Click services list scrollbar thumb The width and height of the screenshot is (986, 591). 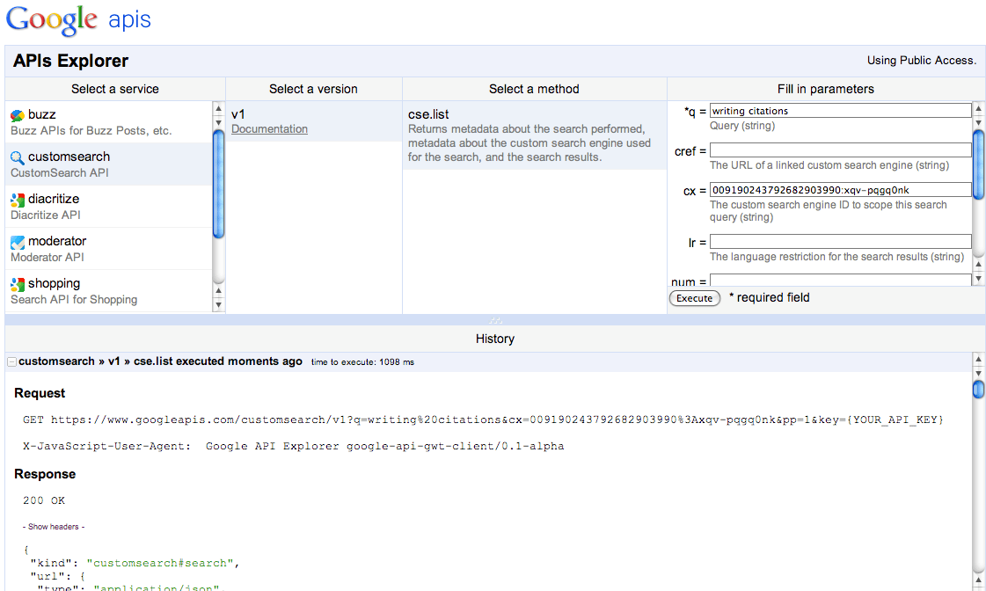218,184
